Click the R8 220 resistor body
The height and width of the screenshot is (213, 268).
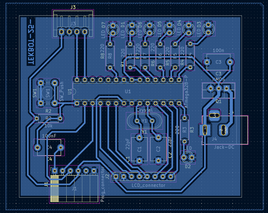pos(110,55)
